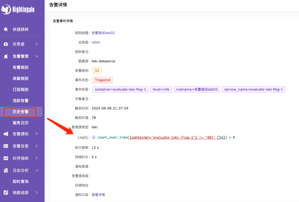The image size is (299, 202).
Task: Open 告警规则 in the sidebar
Action: pos(20,67)
